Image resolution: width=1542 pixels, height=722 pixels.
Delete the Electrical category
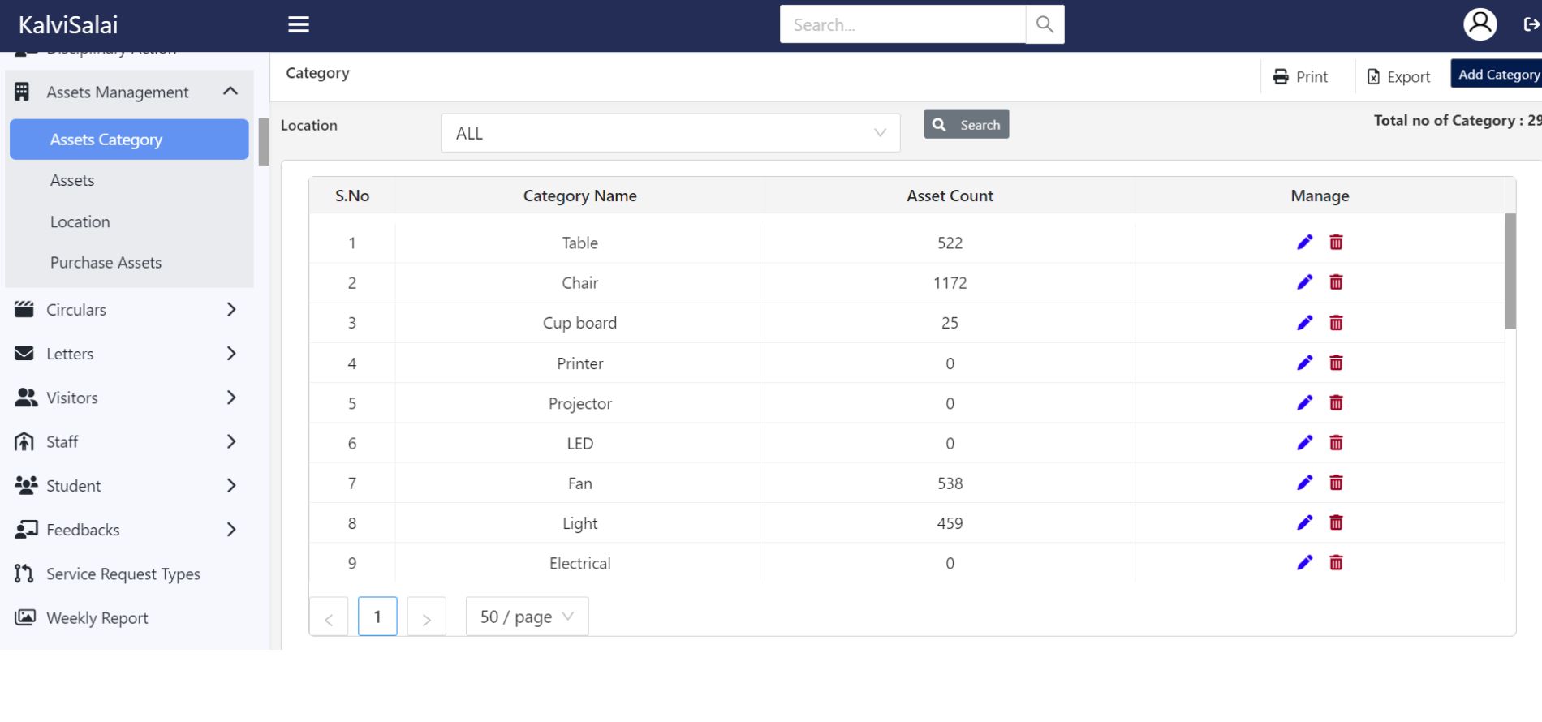tap(1336, 562)
